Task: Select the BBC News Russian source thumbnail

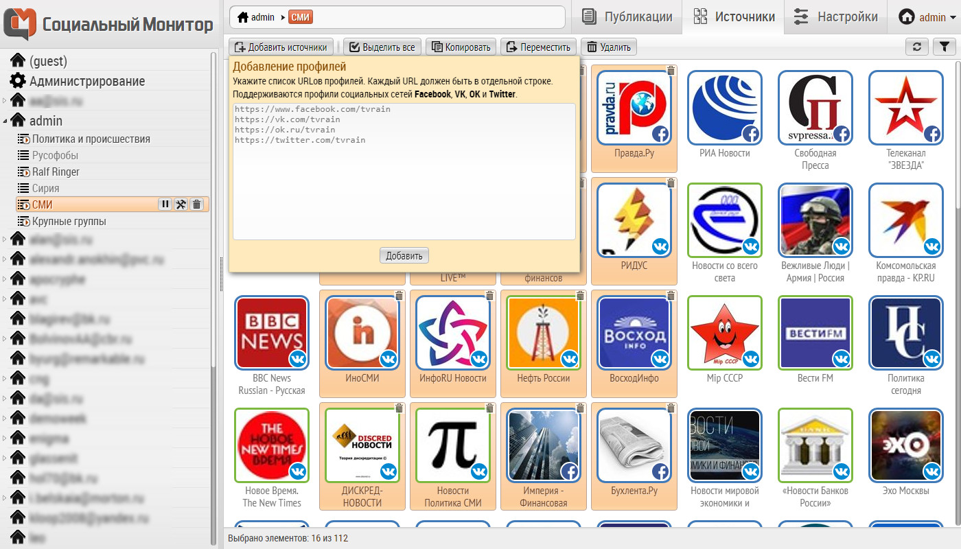Action: (x=272, y=334)
